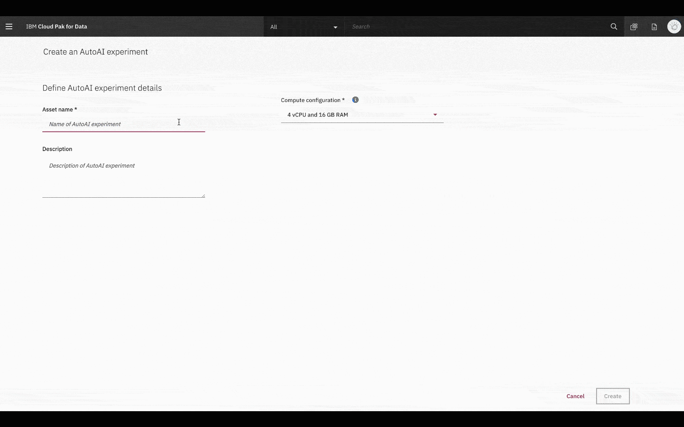Focus the Asset name input field
This screenshot has height=427, width=684.
pyautogui.click(x=123, y=124)
